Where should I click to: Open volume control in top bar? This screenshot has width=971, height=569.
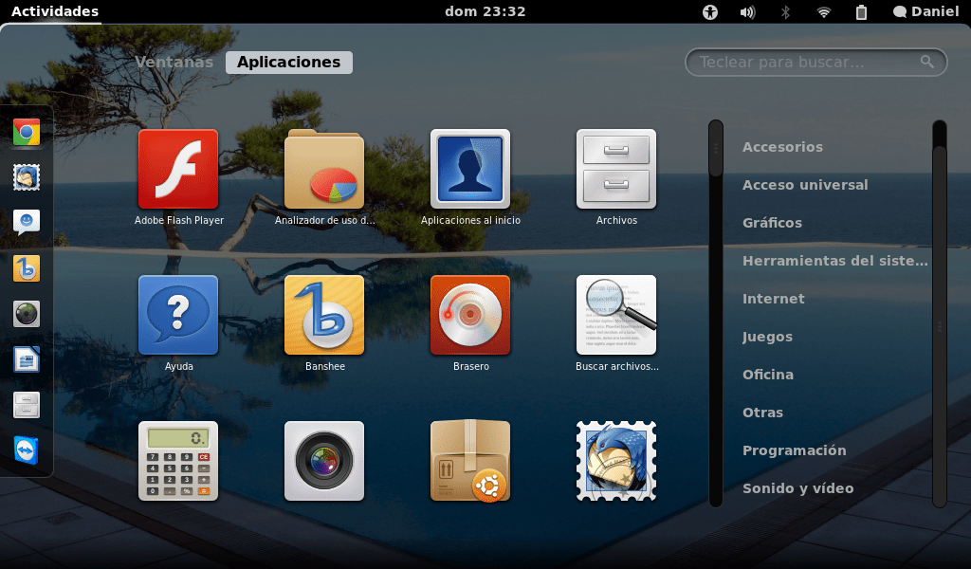(747, 11)
